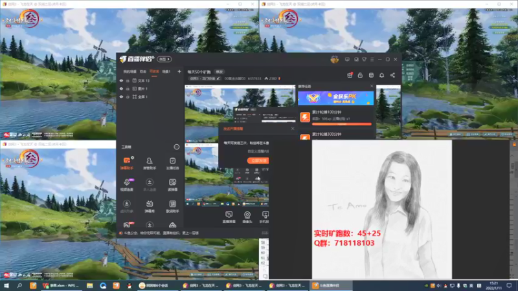Screen dimensions: 518x291
Task: Add a new scene with the plus button
Action: coord(179,71)
